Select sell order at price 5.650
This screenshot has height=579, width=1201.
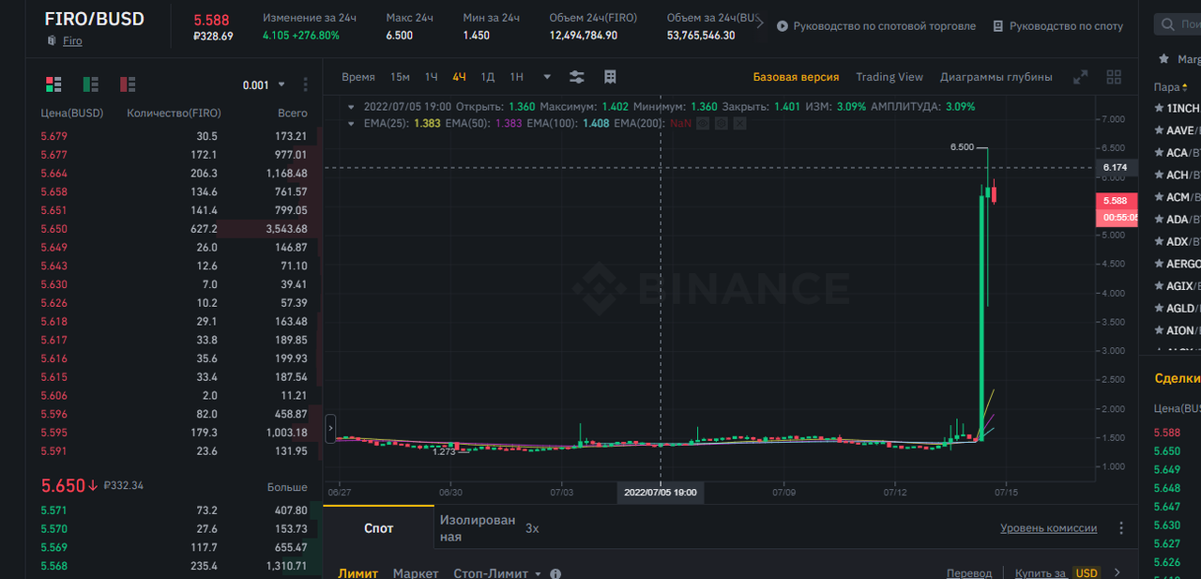click(175, 229)
